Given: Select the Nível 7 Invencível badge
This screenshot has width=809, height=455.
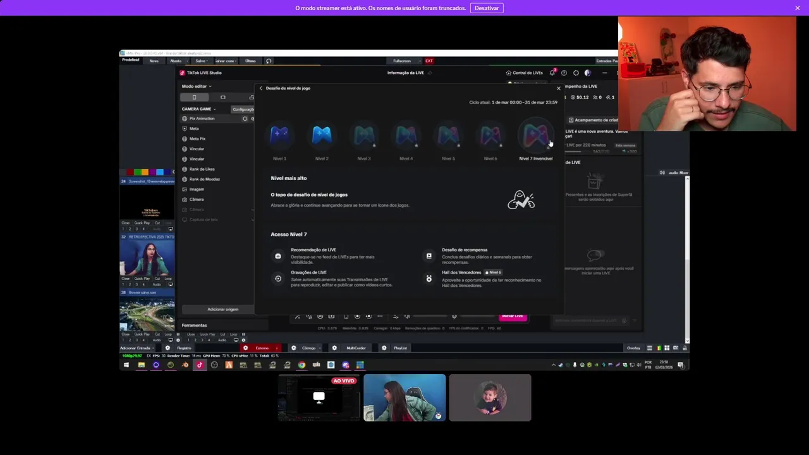Looking at the screenshot, I should click(x=535, y=135).
